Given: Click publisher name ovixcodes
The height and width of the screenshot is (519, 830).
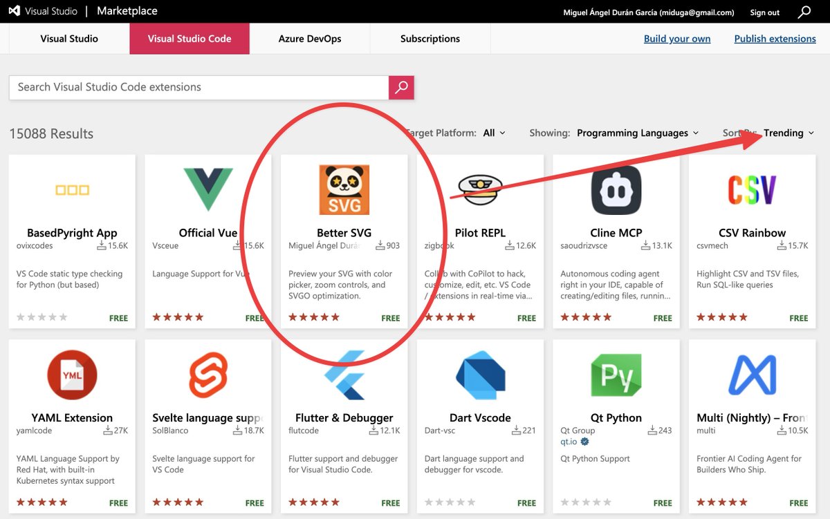Looking at the screenshot, I should (35, 245).
